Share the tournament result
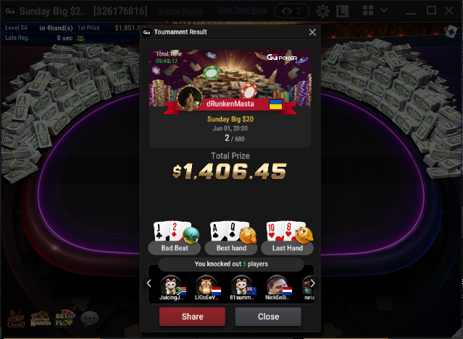The height and width of the screenshot is (339, 463). pyautogui.click(x=192, y=317)
